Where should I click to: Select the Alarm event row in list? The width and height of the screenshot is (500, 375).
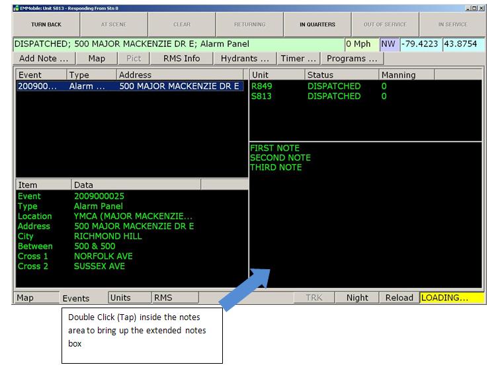[x=130, y=87]
